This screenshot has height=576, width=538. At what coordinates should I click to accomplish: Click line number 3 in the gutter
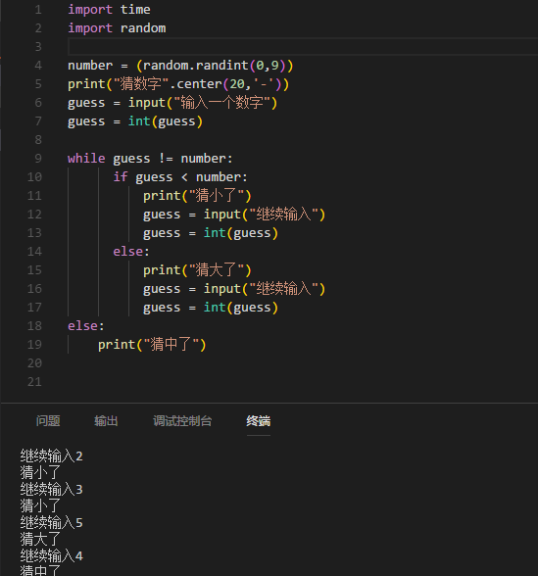coord(38,47)
